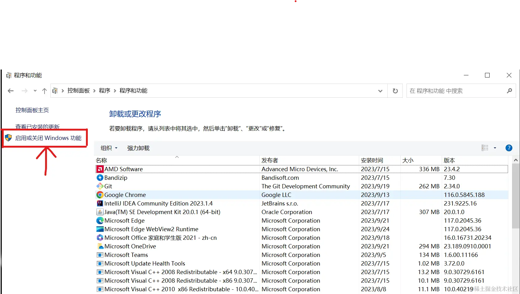Expand the address bar history chevron
This screenshot has height=294, width=520.
[380, 91]
